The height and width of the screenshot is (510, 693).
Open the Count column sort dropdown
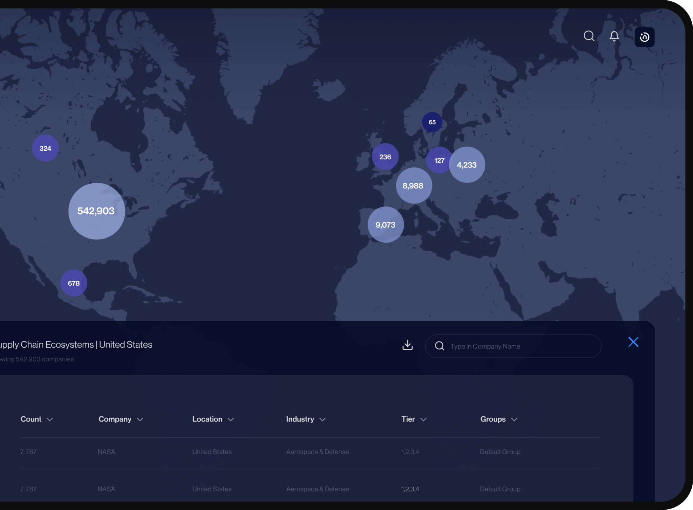[x=50, y=419]
